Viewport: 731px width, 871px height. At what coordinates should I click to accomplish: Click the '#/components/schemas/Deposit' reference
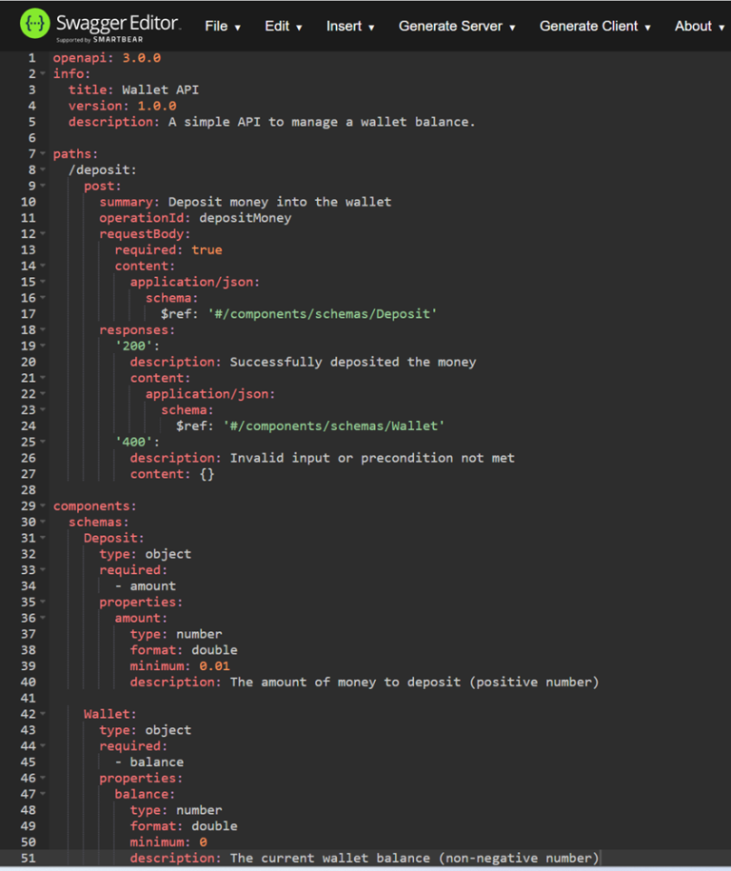[322, 314]
